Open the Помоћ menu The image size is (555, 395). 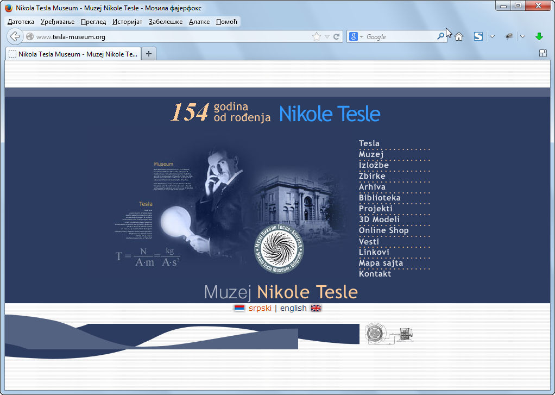[x=226, y=22]
